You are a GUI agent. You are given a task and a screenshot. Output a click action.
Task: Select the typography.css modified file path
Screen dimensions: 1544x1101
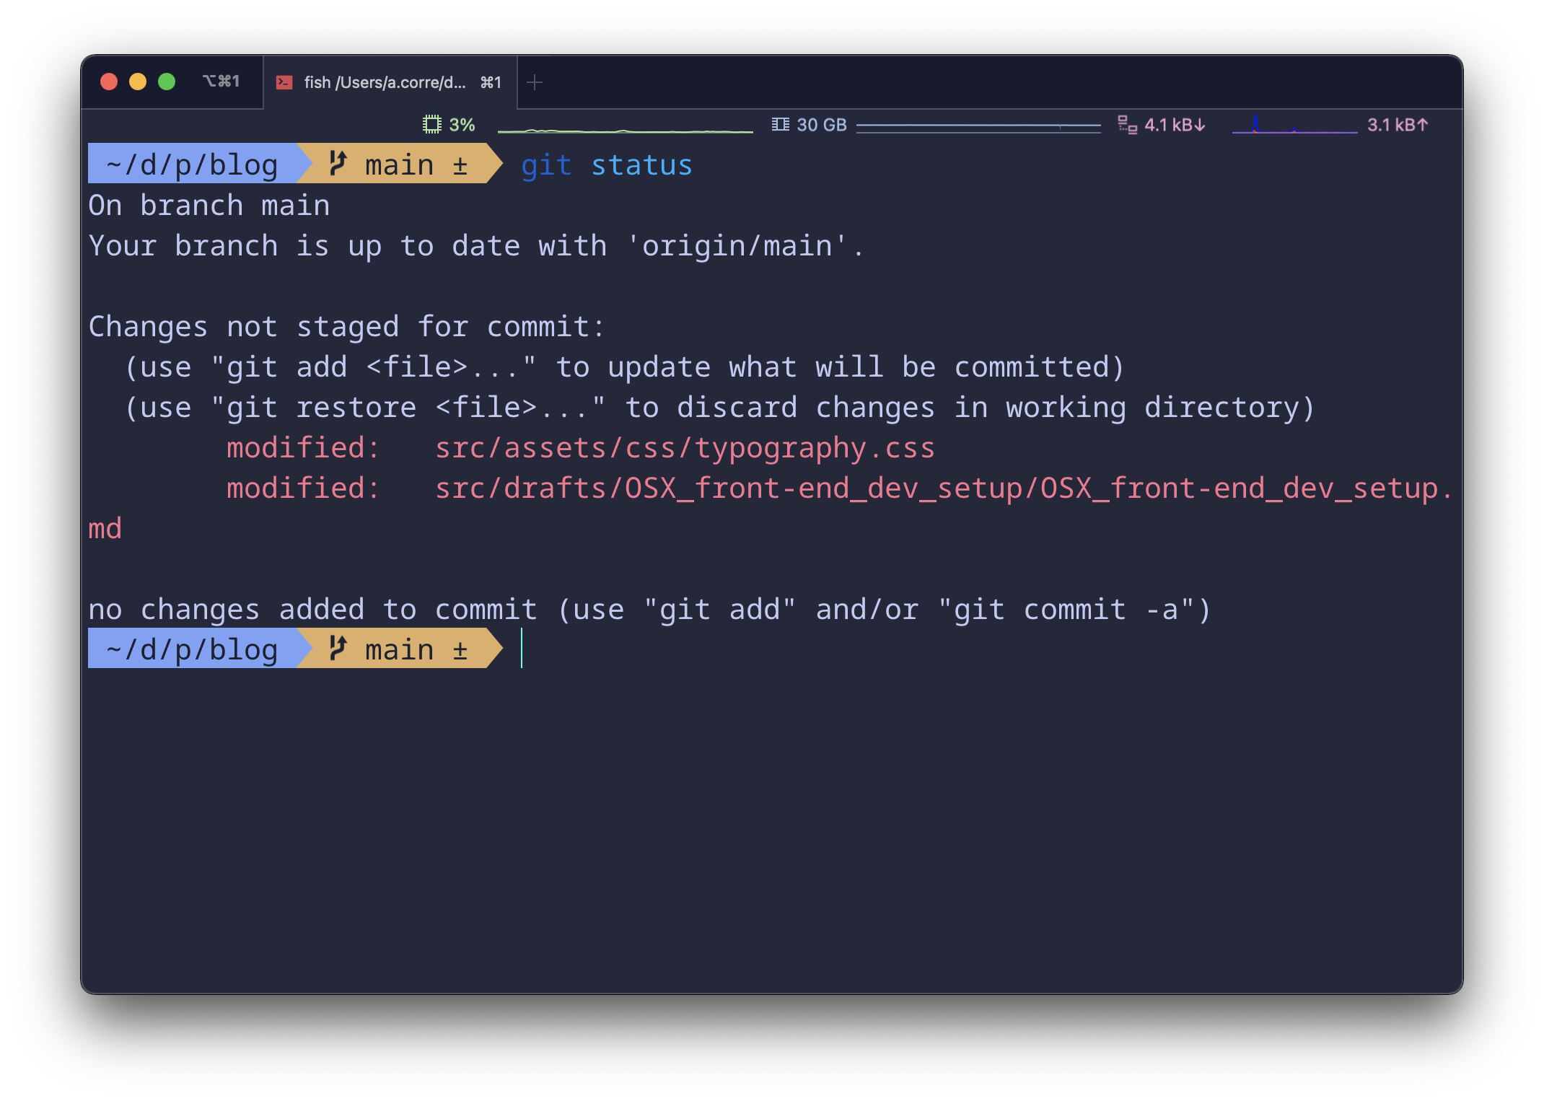click(684, 447)
